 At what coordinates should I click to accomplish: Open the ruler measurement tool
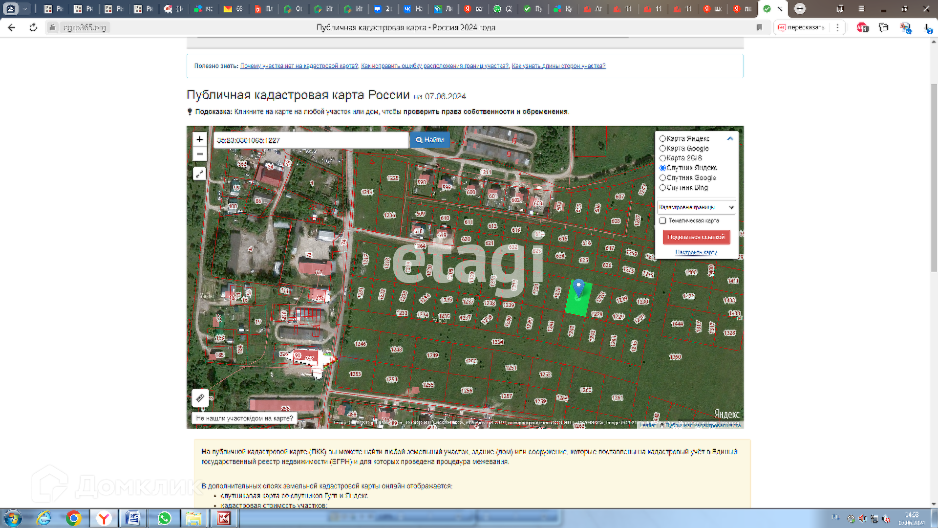tap(200, 398)
